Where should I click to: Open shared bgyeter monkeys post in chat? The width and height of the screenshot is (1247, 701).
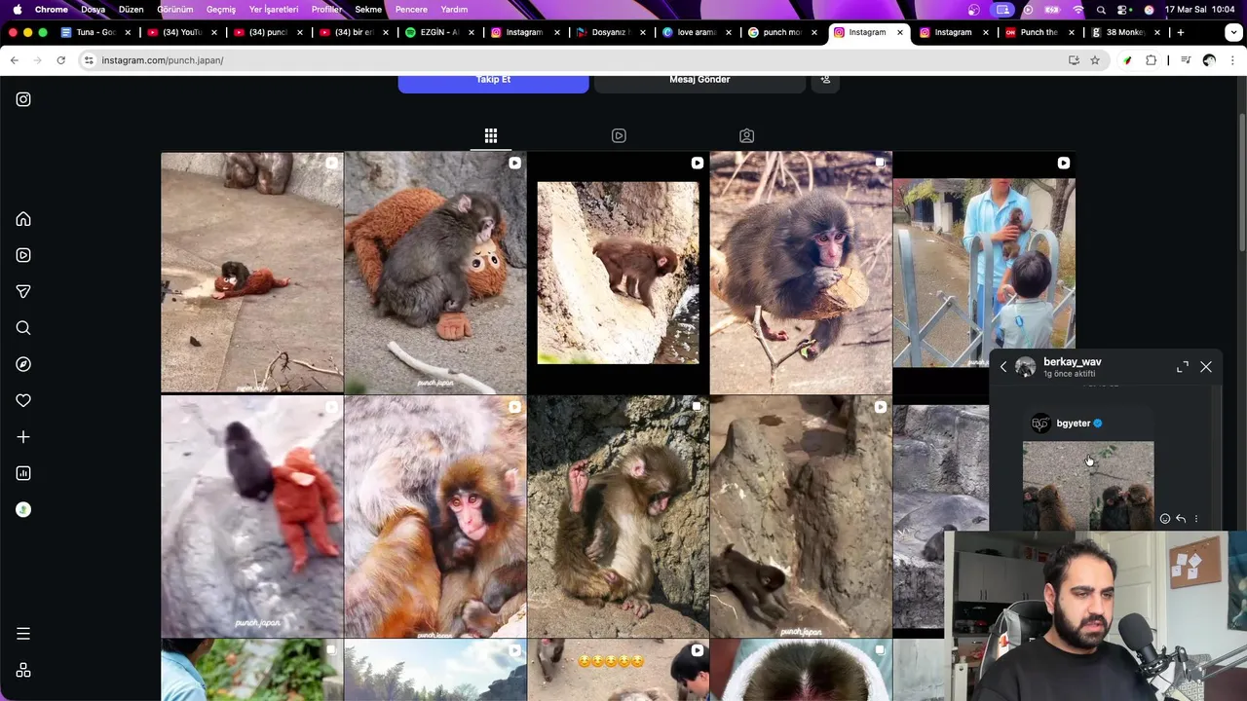click(1088, 486)
